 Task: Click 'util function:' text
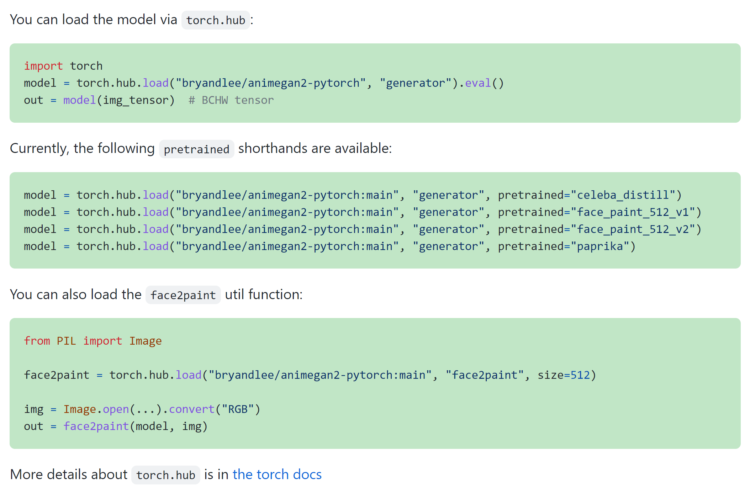tap(264, 295)
